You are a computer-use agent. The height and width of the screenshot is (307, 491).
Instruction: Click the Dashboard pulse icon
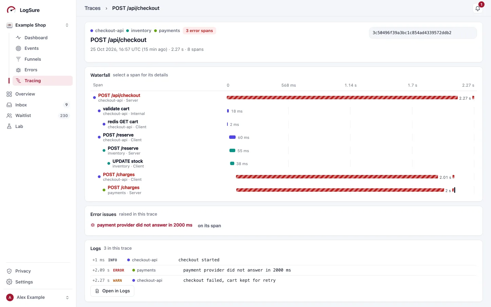(x=18, y=38)
